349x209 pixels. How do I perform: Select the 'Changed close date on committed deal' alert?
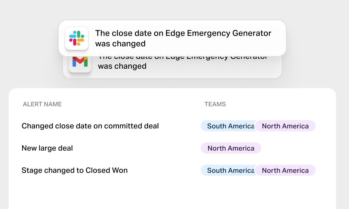[x=90, y=126]
